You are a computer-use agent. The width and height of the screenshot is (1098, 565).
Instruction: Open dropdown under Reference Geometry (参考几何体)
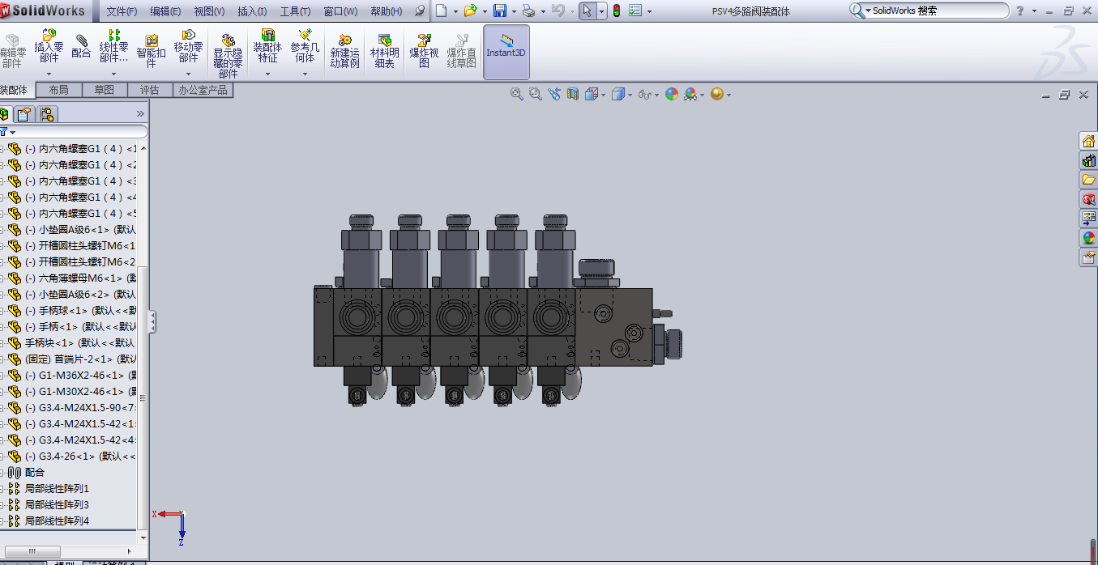coord(305,74)
